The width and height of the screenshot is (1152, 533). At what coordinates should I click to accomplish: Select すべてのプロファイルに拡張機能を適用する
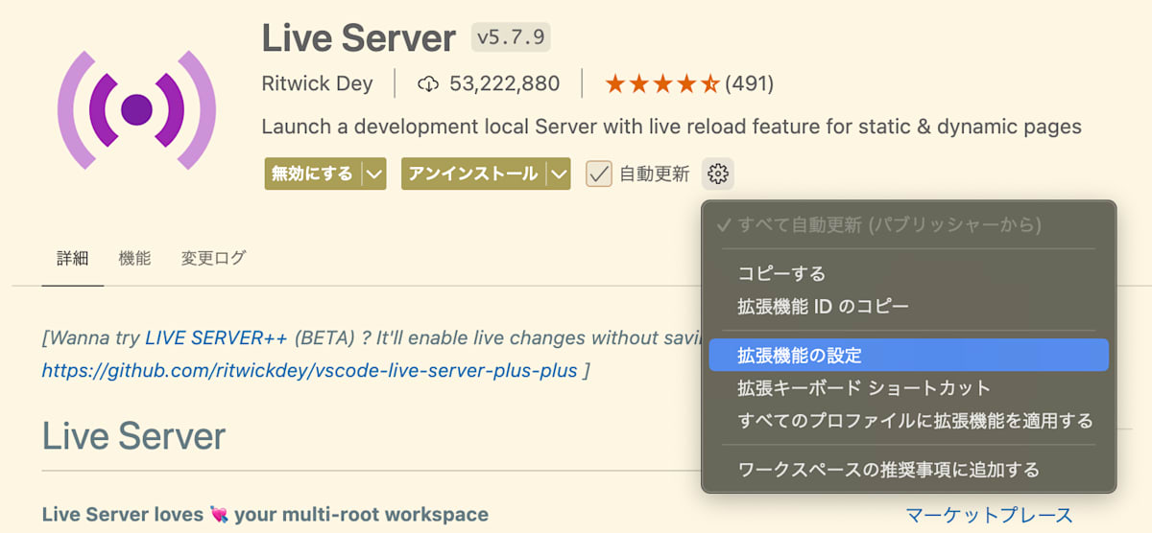coord(908,421)
